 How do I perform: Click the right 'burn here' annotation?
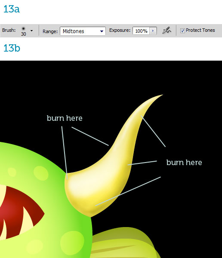click(x=184, y=163)
